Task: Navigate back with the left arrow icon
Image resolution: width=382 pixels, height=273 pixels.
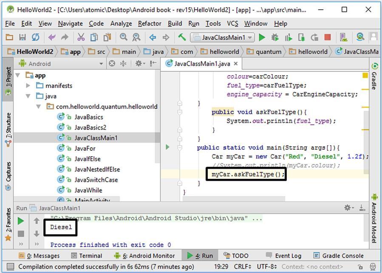Action: click(x=153, y=37)
